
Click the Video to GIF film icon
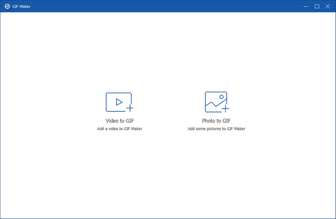point(118,101)
